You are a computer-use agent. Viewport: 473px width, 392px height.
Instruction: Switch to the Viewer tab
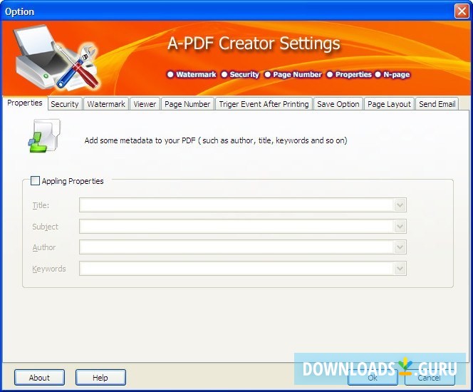[x=145, y=104]
